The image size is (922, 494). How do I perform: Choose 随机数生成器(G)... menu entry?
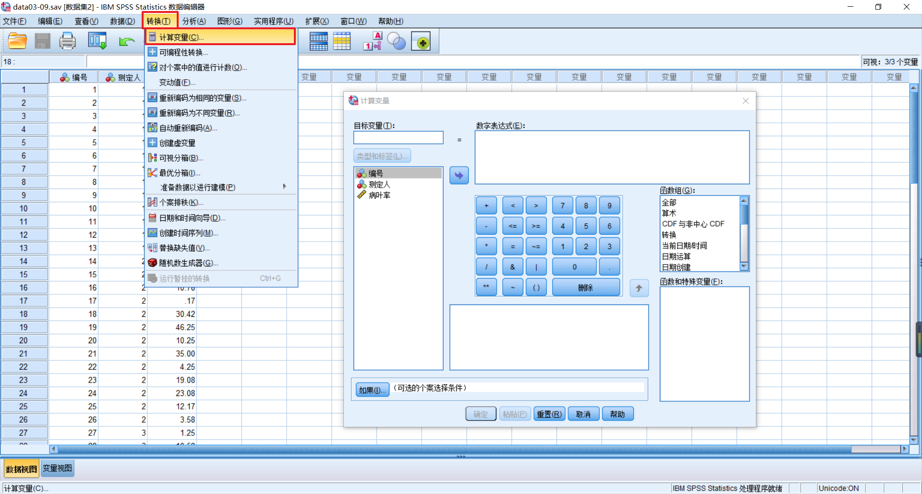point(221,263)
